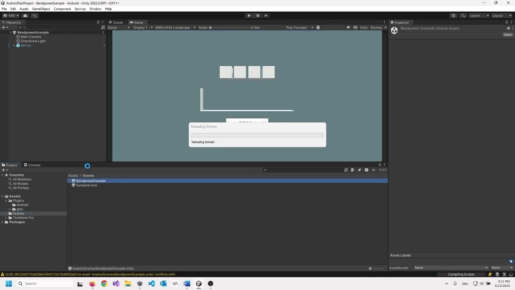
Task: Select the SampleScene asset
Action: click(87, 185)
